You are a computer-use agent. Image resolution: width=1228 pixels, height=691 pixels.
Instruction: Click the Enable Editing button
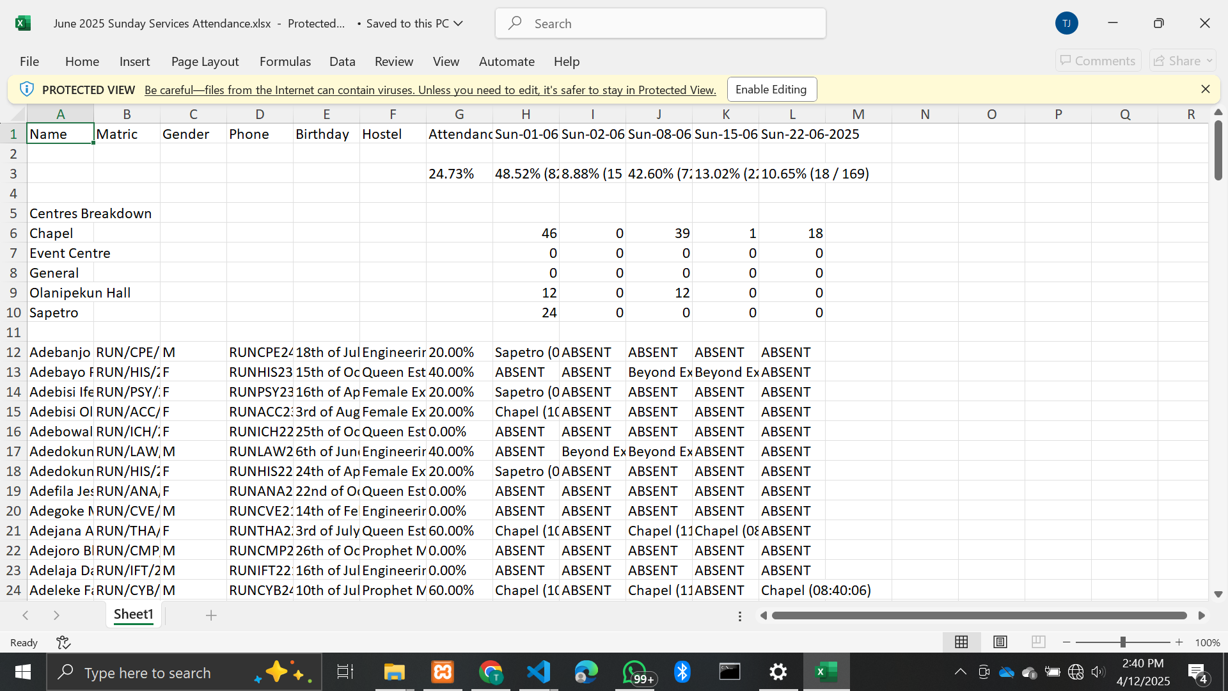[x=771, y=90]
